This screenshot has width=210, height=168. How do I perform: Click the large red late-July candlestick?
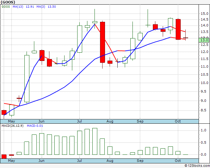(x=103, y=42)
